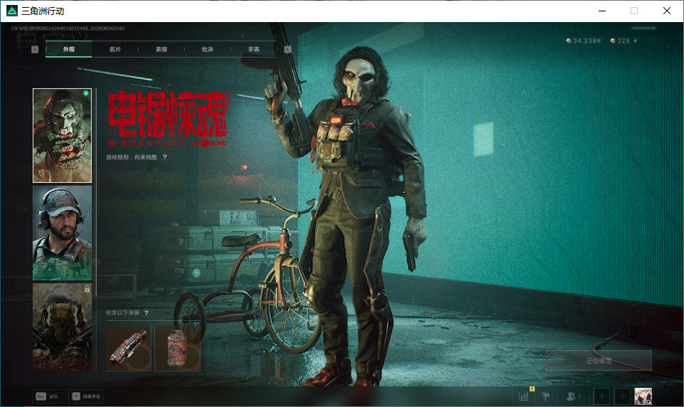Switch to the 表情 tab
The height and width of the screenshot is (407, 684).
click(161, 49)
